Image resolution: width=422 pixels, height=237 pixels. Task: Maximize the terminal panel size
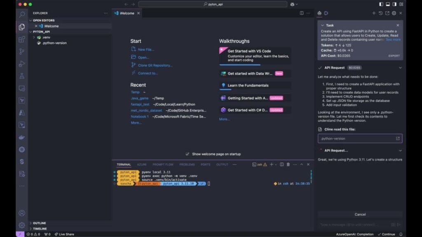coord(301,165)
